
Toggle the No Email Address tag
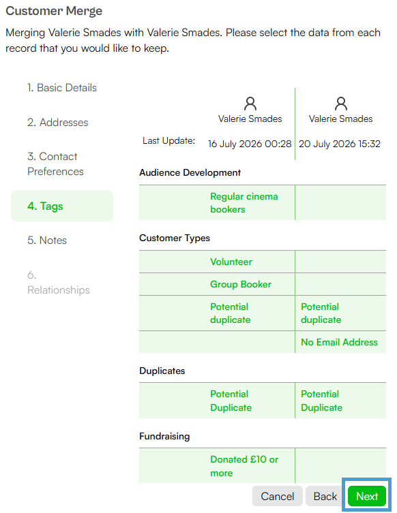click(x=339, y=342)
